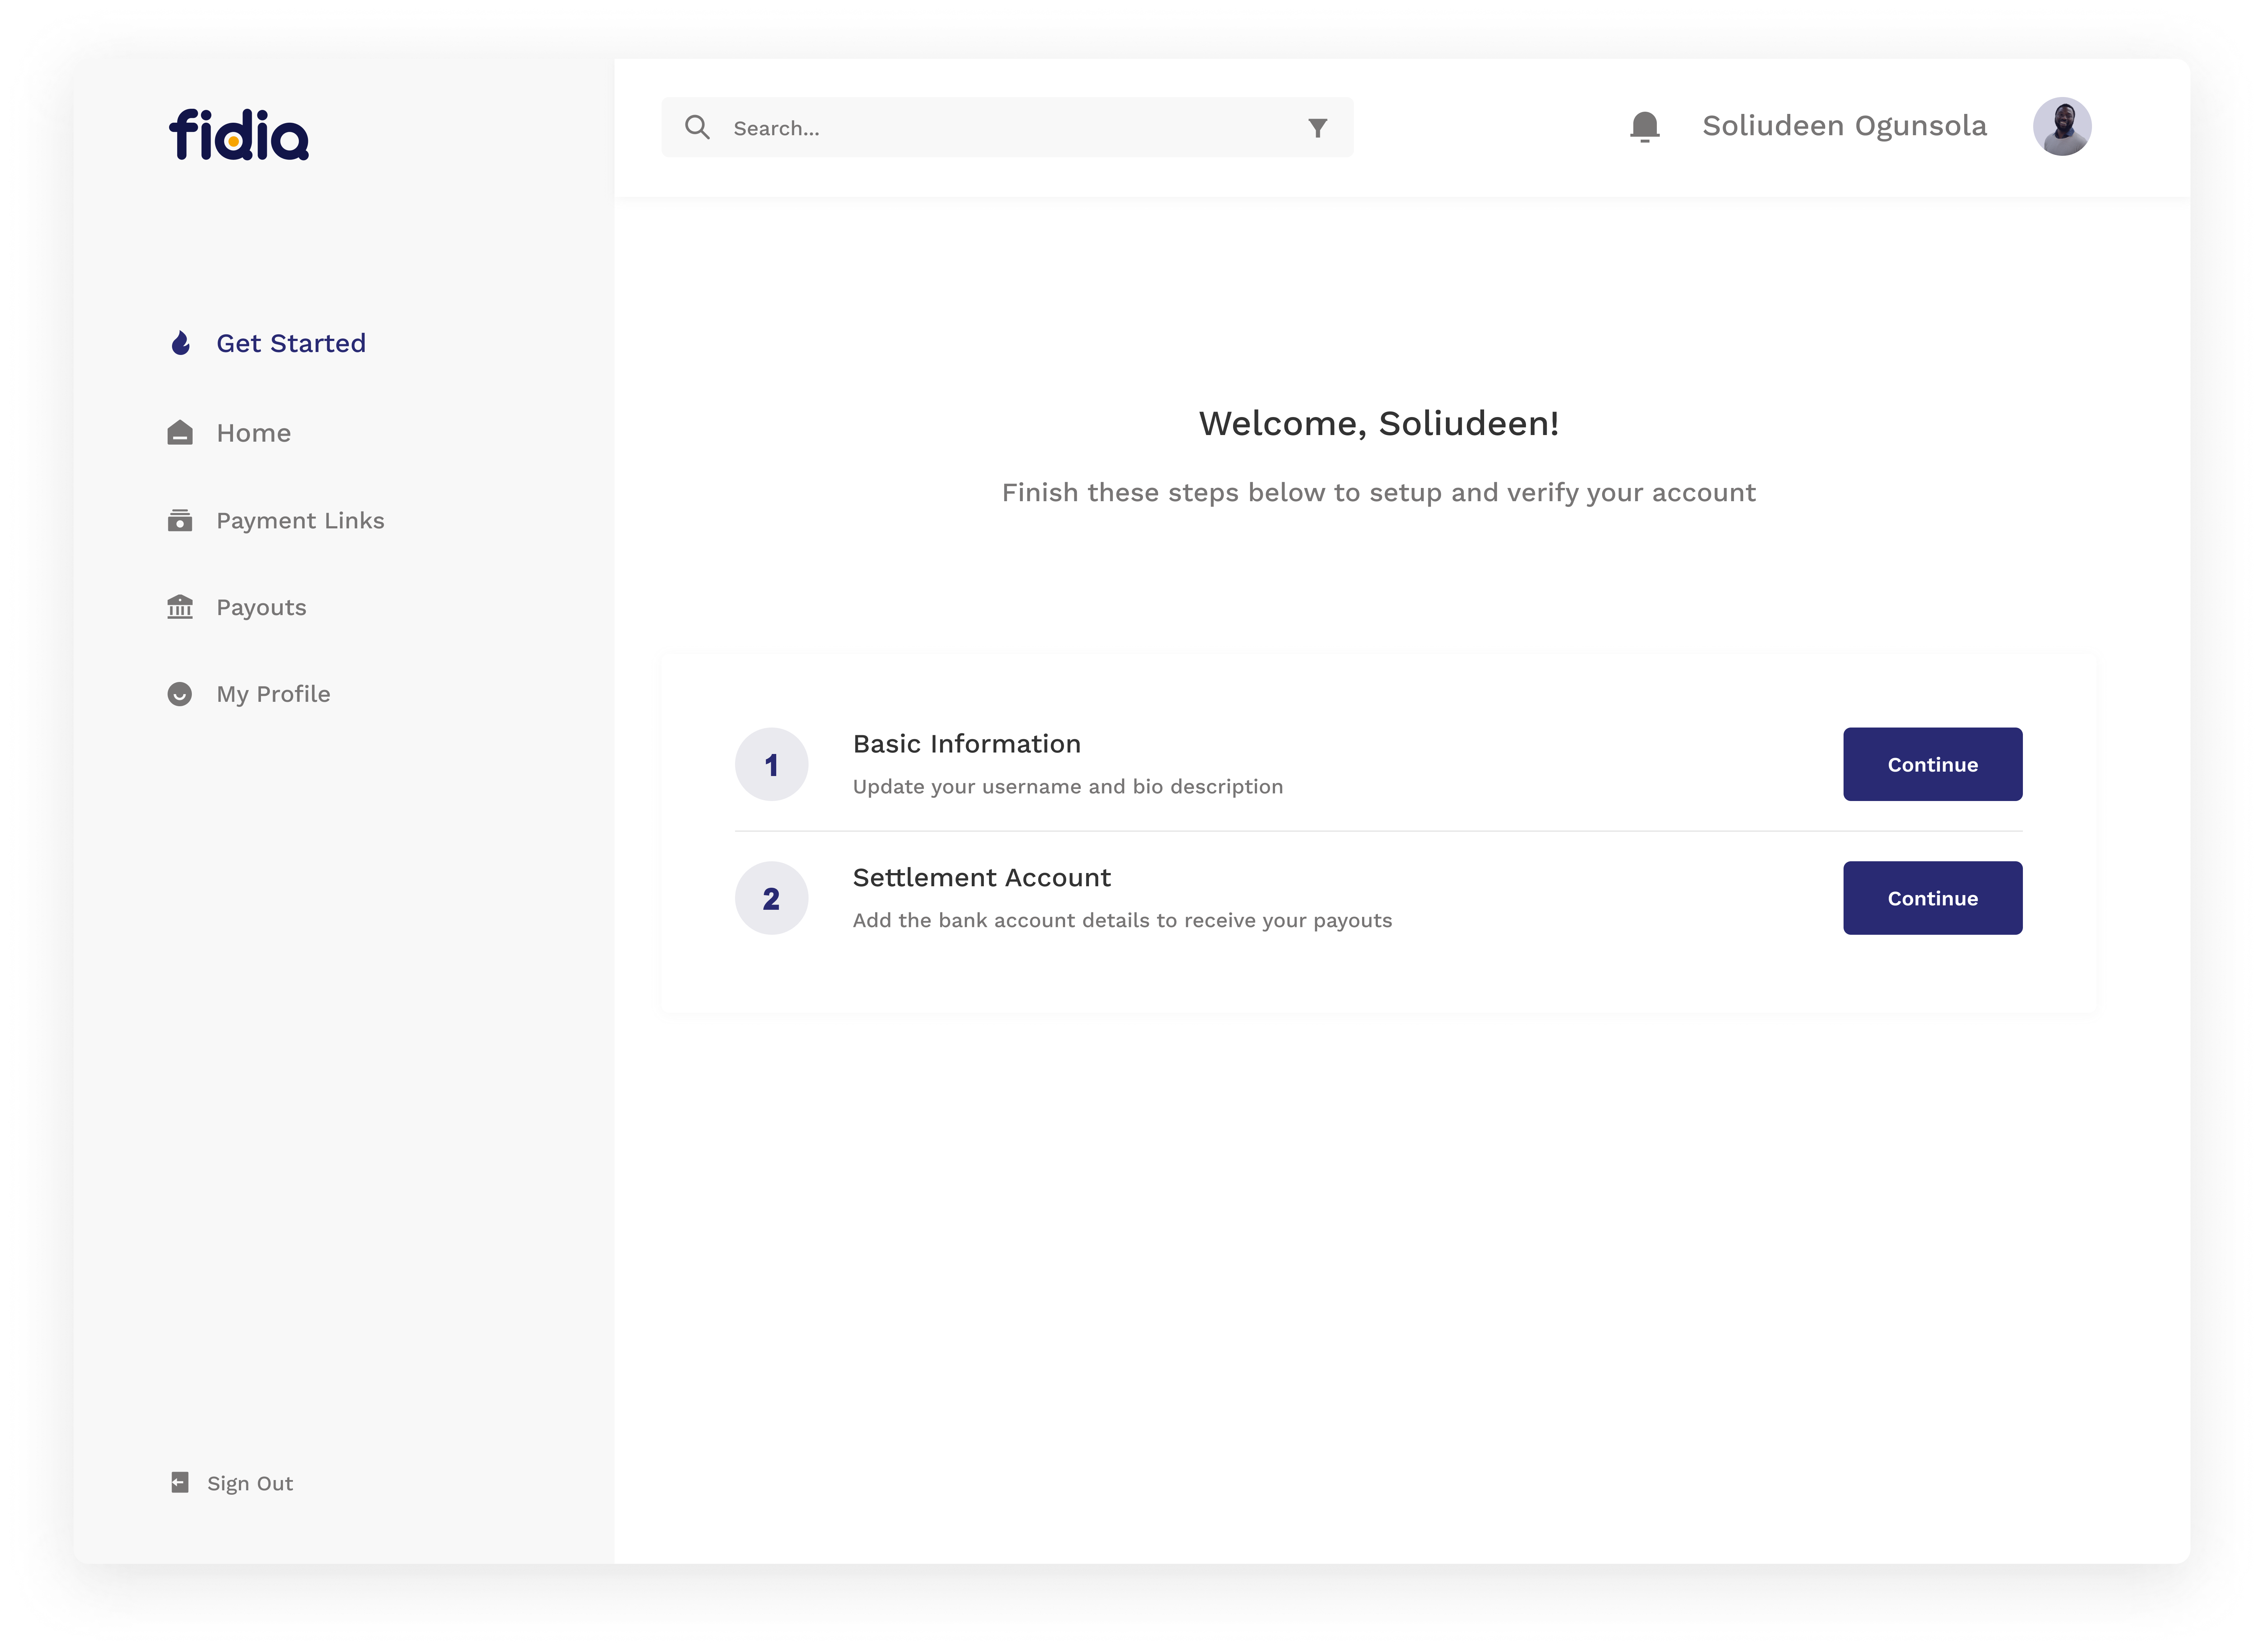Click the Home house icon
Viewport: 2264px width, 1652px height.
click(180, 432)
